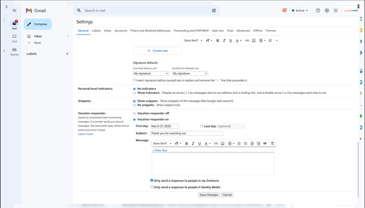Expand more signature formatting options arrow

click(276, 41)
